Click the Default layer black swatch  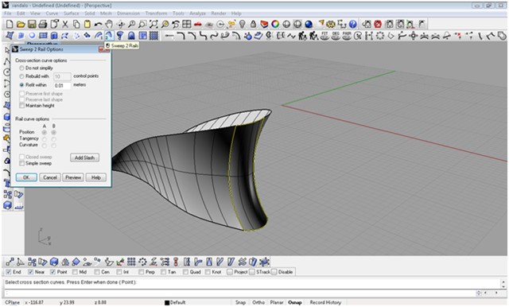(x=167, y=303)
